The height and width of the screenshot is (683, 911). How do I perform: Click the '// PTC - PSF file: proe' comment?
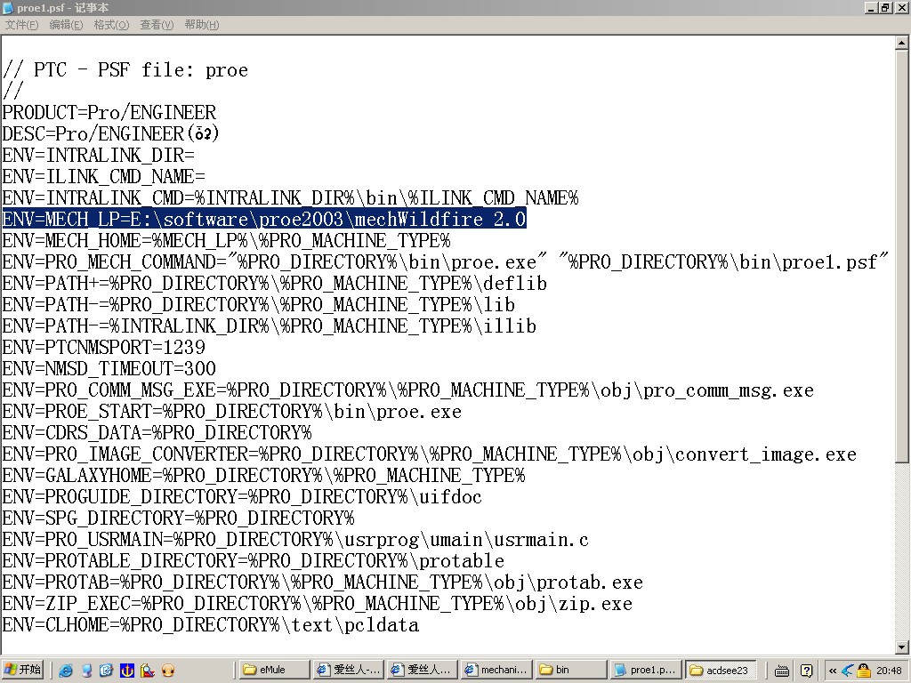click(x=125, y=69)
